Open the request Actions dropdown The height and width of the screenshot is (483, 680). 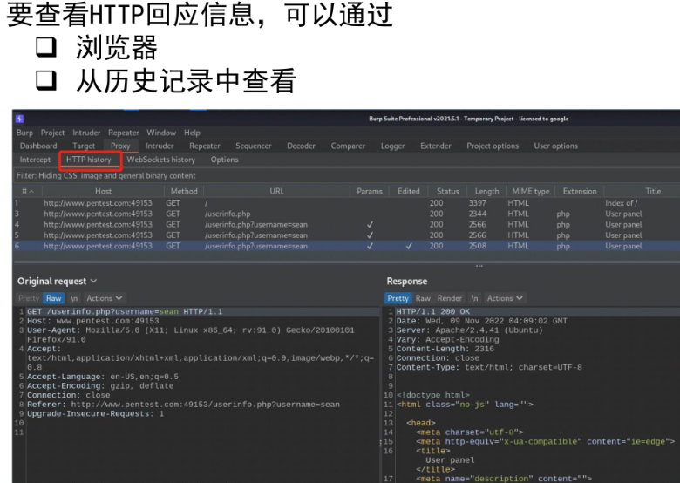pos(104,298)
